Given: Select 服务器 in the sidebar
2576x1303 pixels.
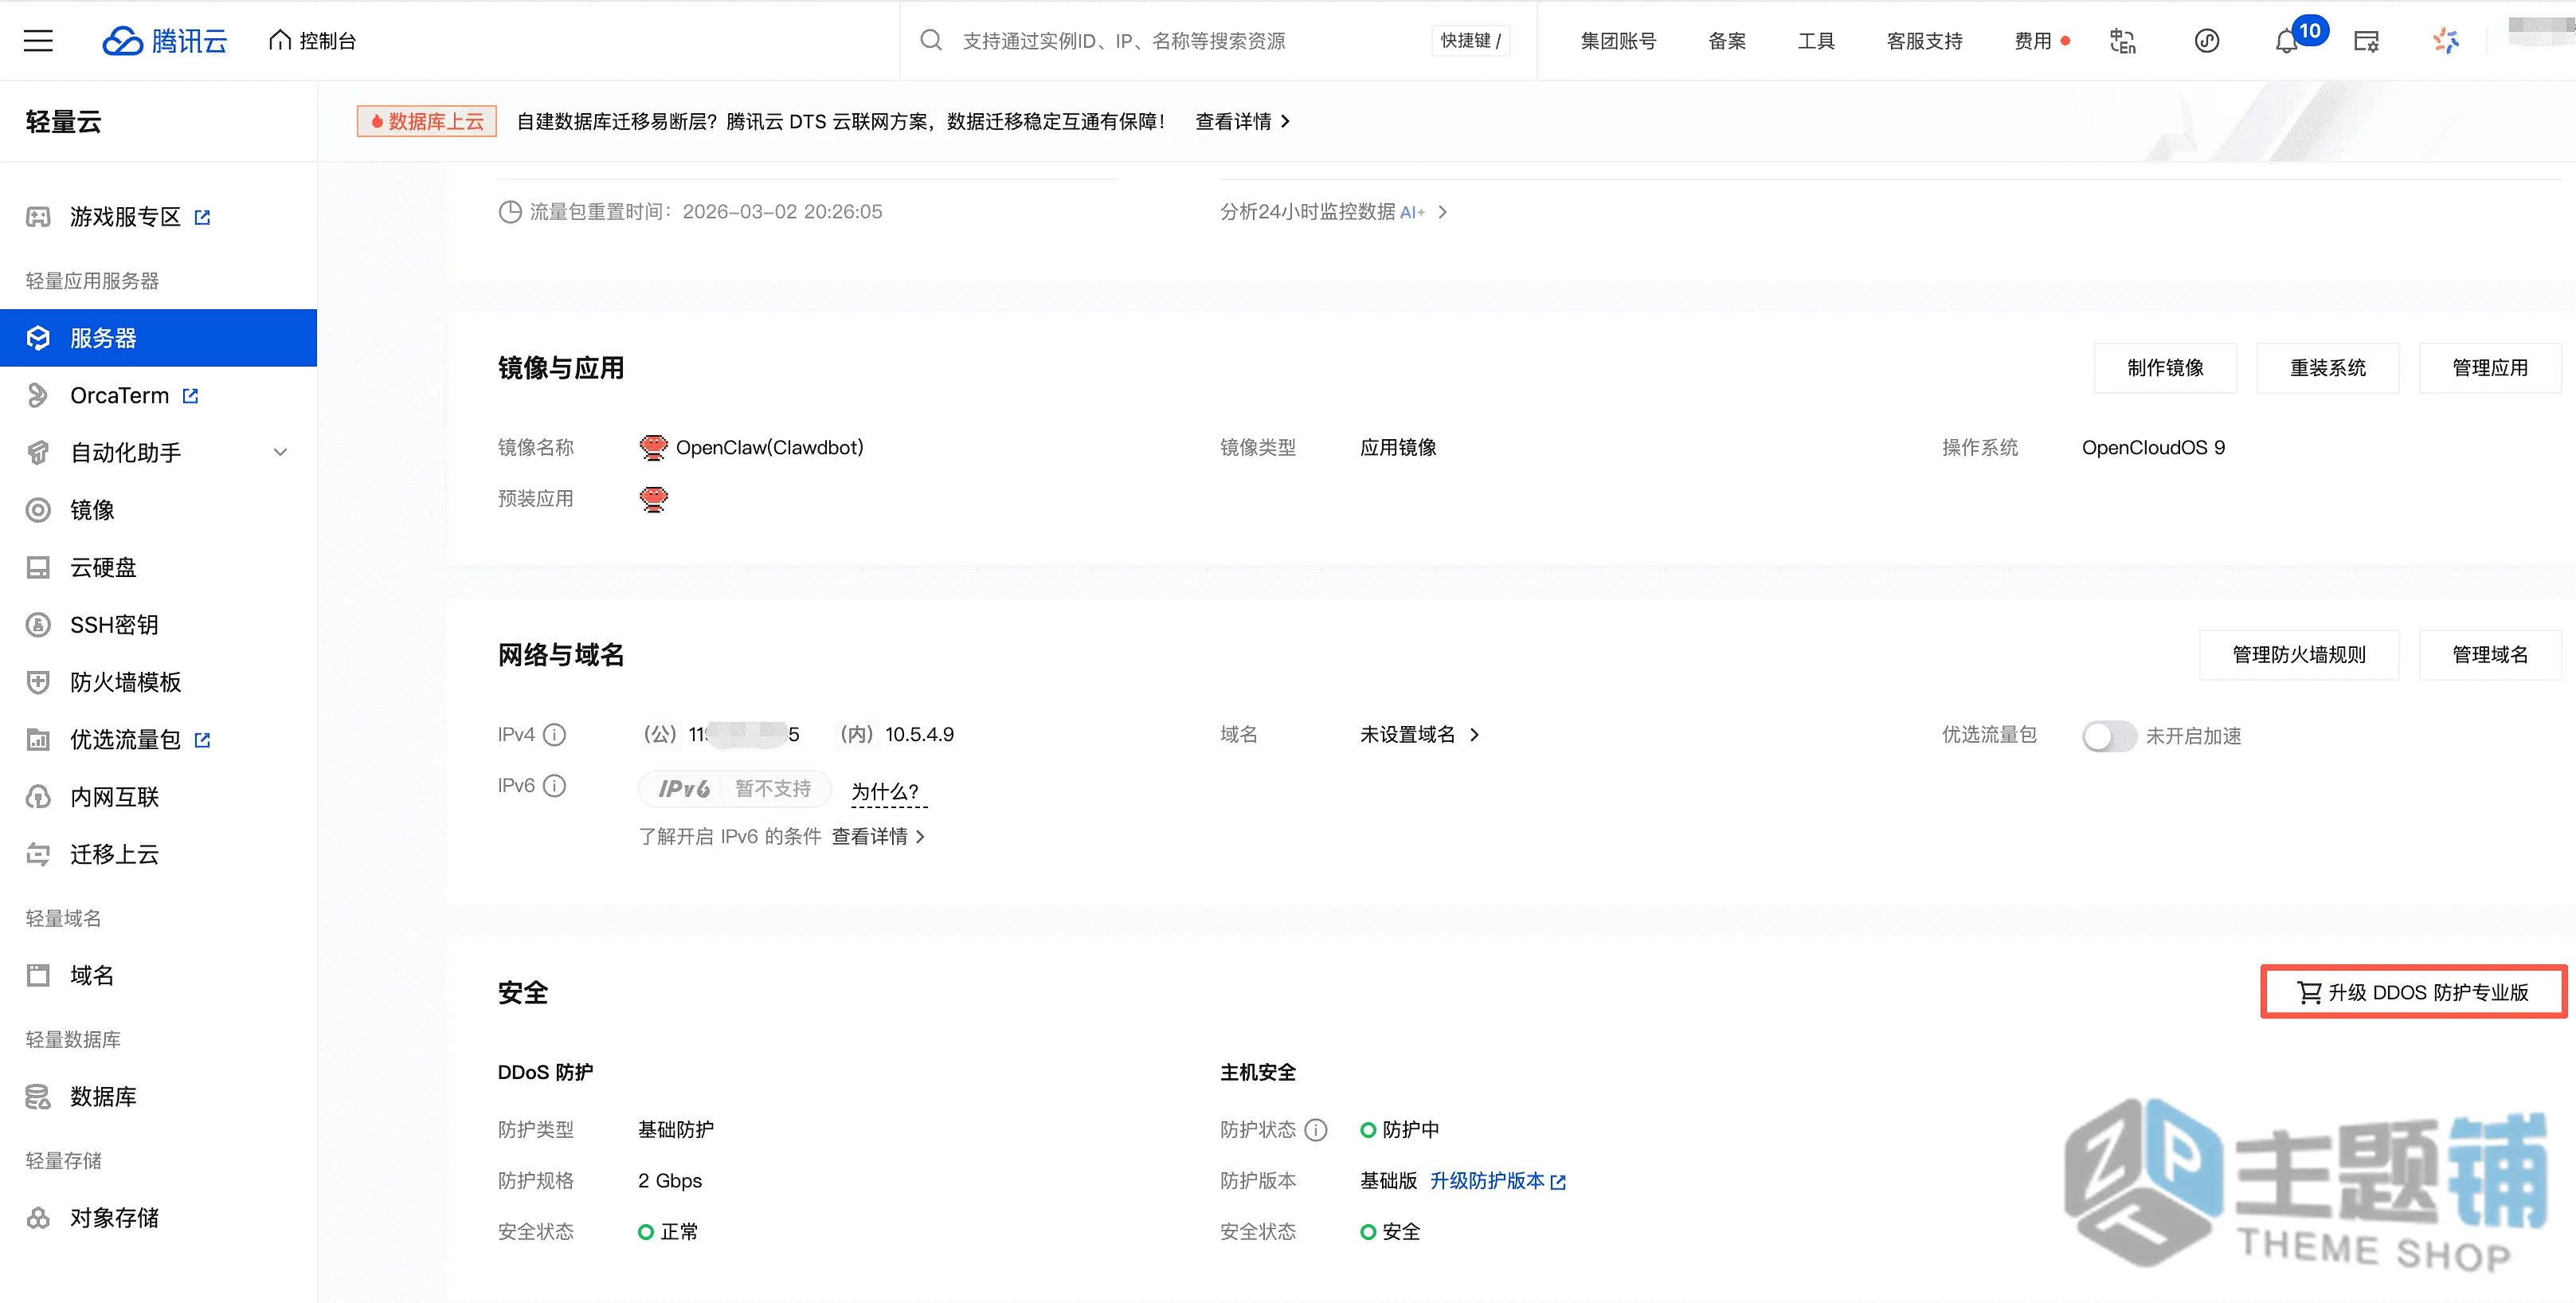Looking at the screenshot, I should click(158, 338).
